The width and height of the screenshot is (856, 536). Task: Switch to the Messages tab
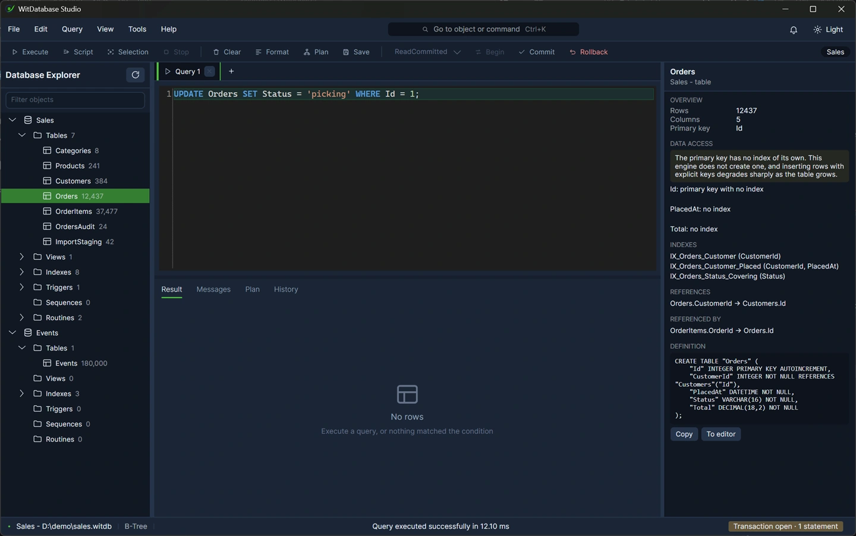pyautogui.click(x=213, y=289)
